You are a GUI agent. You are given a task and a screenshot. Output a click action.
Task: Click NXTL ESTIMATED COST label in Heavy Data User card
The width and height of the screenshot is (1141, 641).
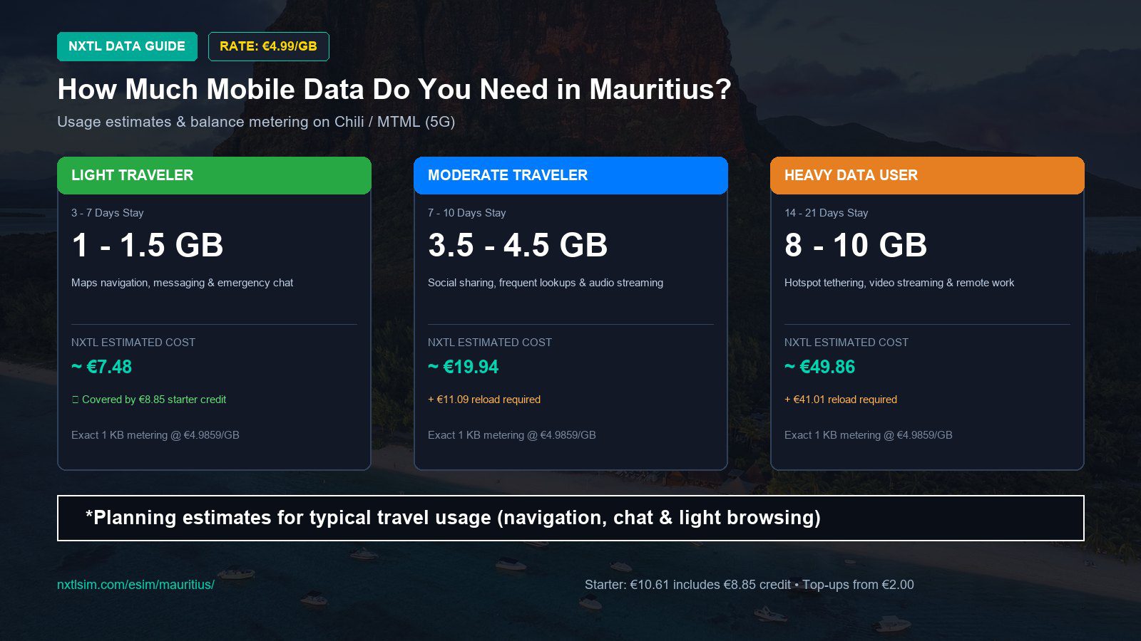(846, 343)
